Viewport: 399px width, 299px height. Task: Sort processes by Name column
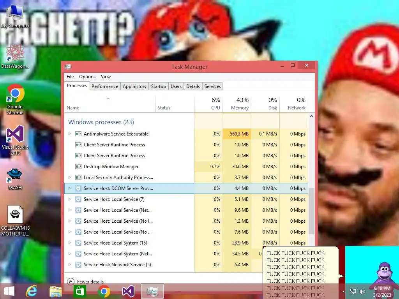(x=109, y=104)
